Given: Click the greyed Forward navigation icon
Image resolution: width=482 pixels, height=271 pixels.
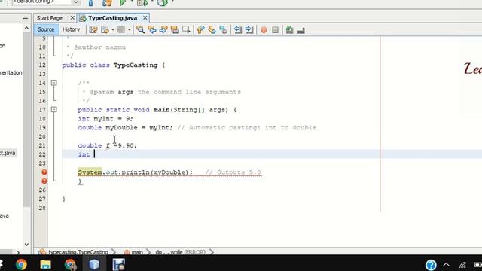Looking at the screenshot, I should pyautogui.click(x=121, y=29).
